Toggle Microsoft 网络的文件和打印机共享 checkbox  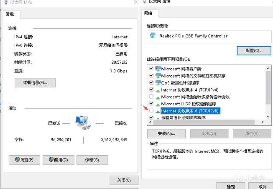pyautogui.click(x=151, y=75)
